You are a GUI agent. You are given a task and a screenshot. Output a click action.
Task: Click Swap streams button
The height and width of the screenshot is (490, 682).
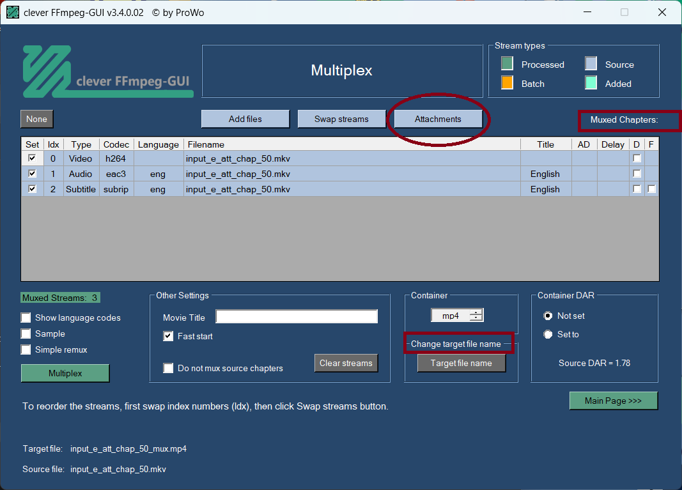pos(341,119)
